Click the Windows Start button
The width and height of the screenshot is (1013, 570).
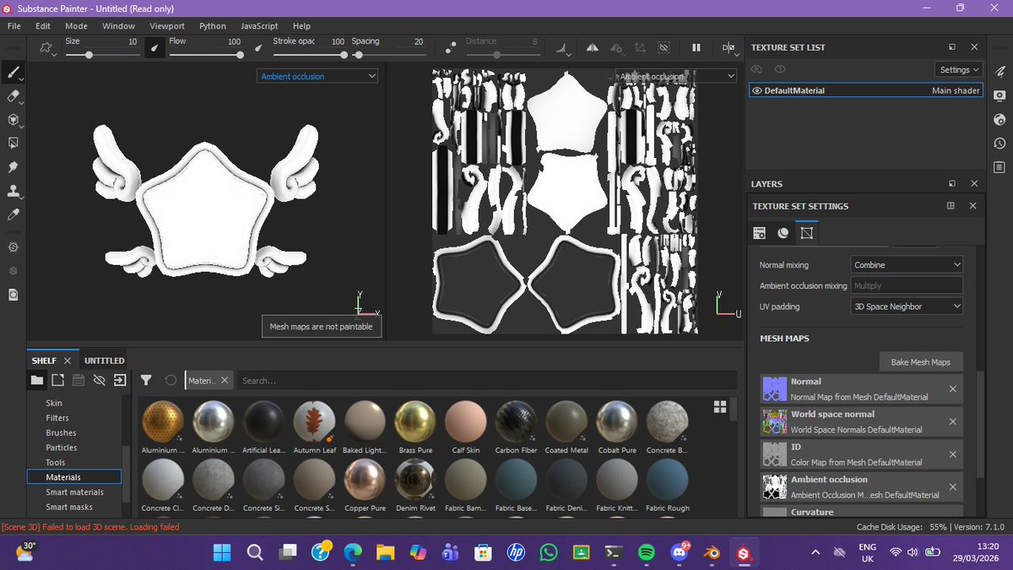tap(222, 552)
